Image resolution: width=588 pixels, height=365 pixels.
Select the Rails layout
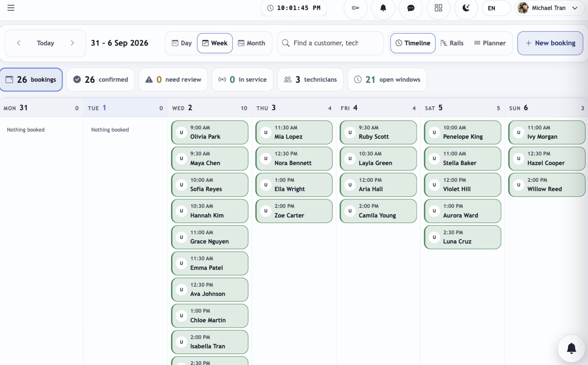(x=452, y=43)
